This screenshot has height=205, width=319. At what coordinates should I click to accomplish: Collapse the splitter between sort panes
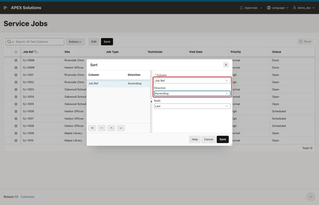tap(151, 102)
